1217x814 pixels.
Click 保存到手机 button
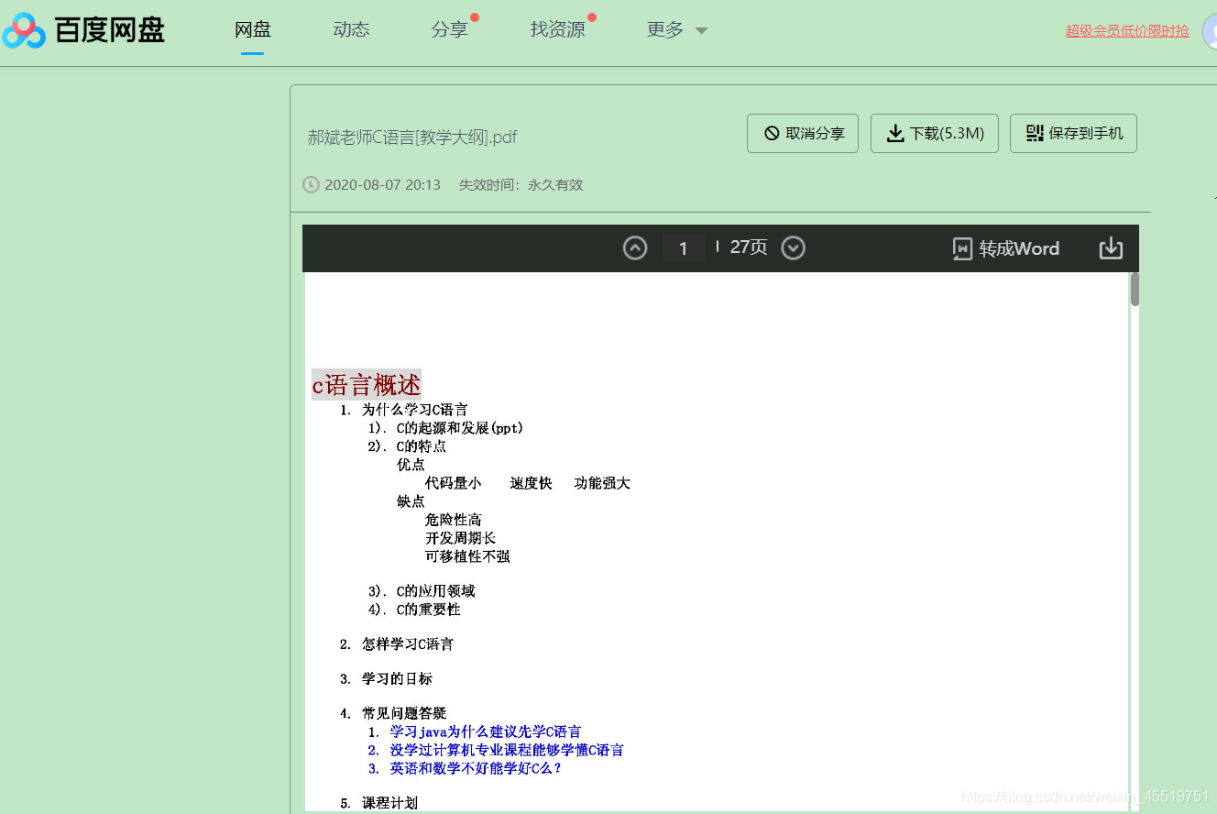pos(1073,133)
